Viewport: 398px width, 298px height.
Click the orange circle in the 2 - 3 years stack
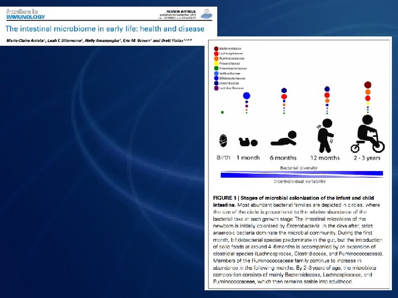coord(368,92)
